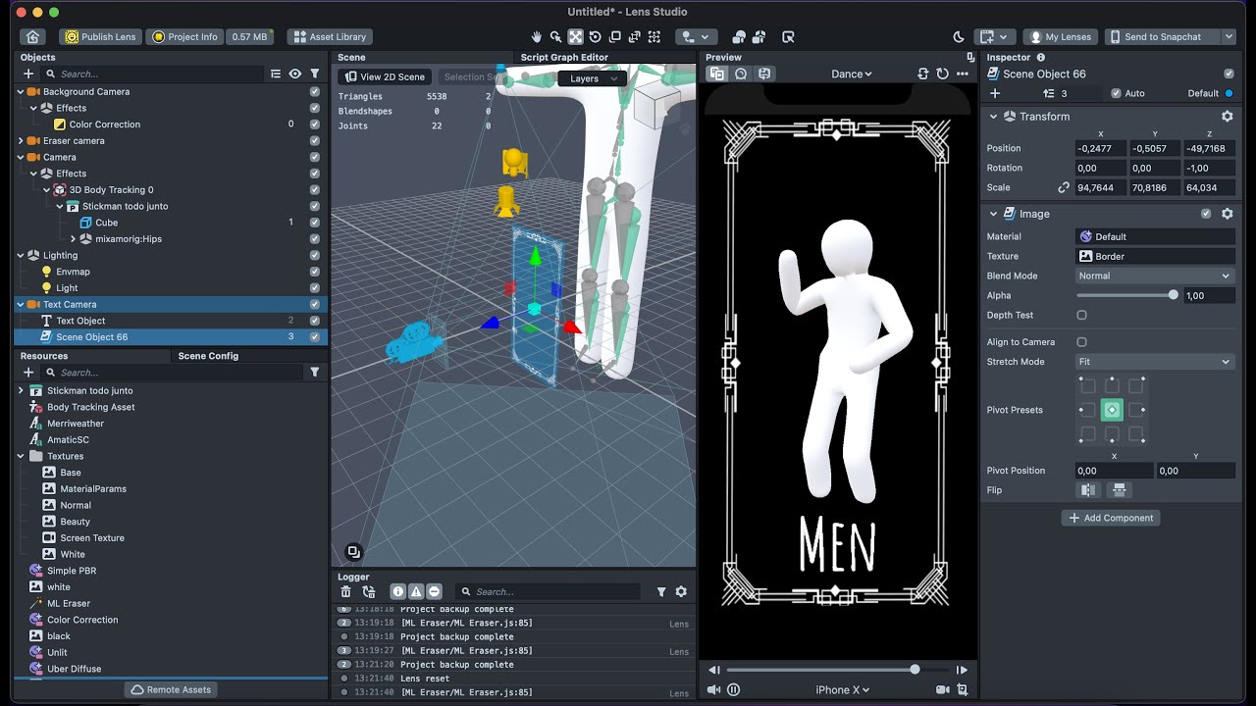
Task: Switch to the Scene Config tab
Action: click(208, 356)
